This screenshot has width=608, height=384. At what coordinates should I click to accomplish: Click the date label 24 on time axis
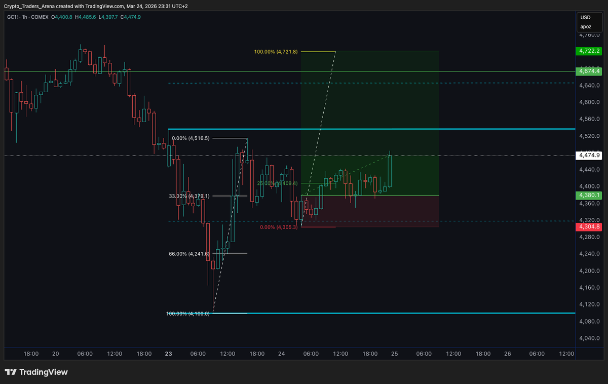click(x=282, y=354)
